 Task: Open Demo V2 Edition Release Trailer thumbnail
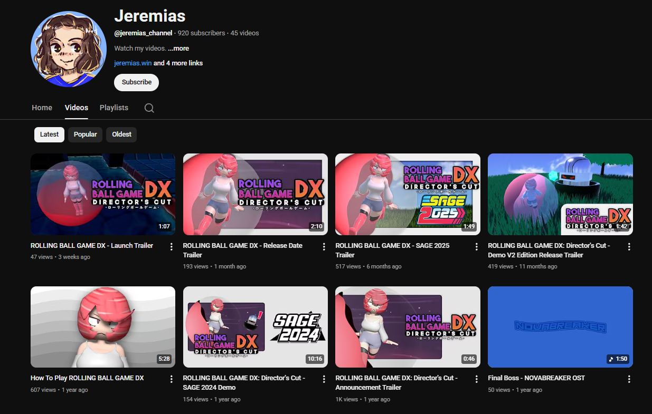pyautogui.click(x=560, y=194)
